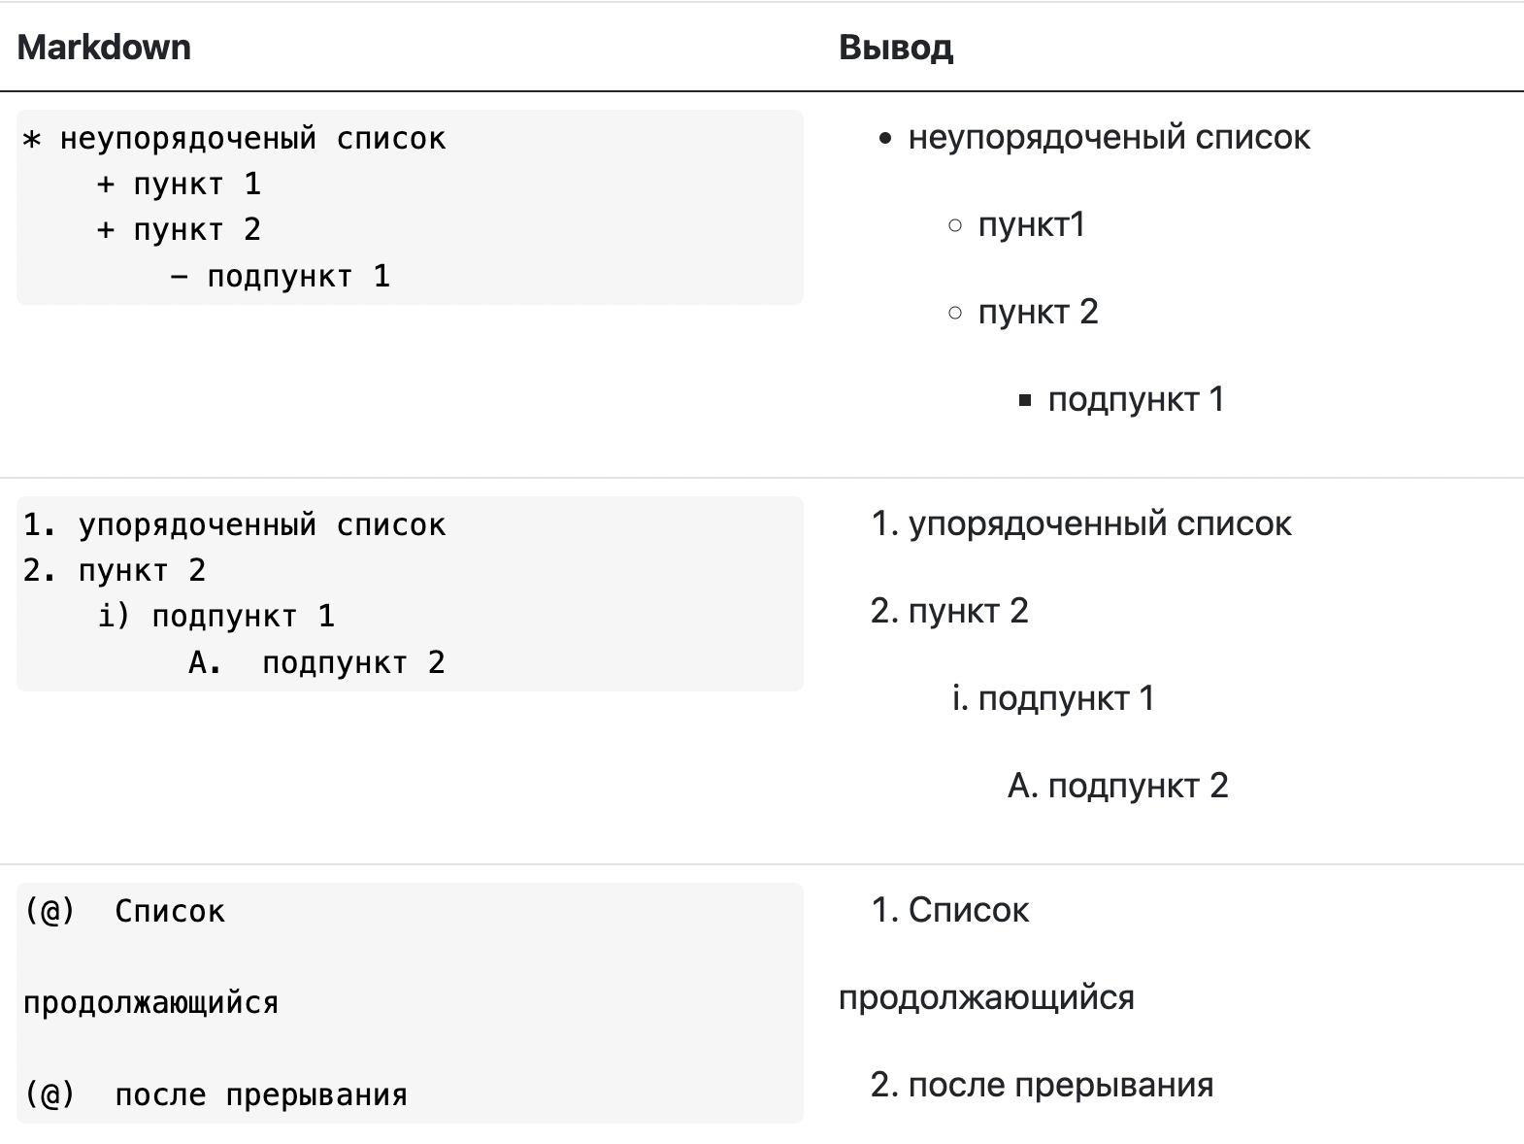Click the code line "A. подпункт 2"
Viewport: 1524px width, 1144px height.
316,663
